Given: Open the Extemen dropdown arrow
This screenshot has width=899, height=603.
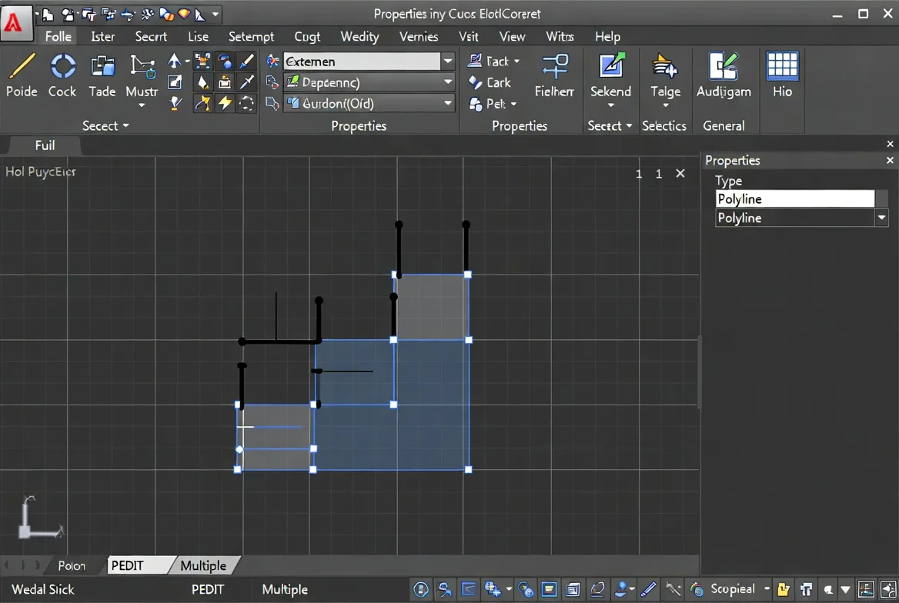Looking at the screenshot, I should (448, 61).
